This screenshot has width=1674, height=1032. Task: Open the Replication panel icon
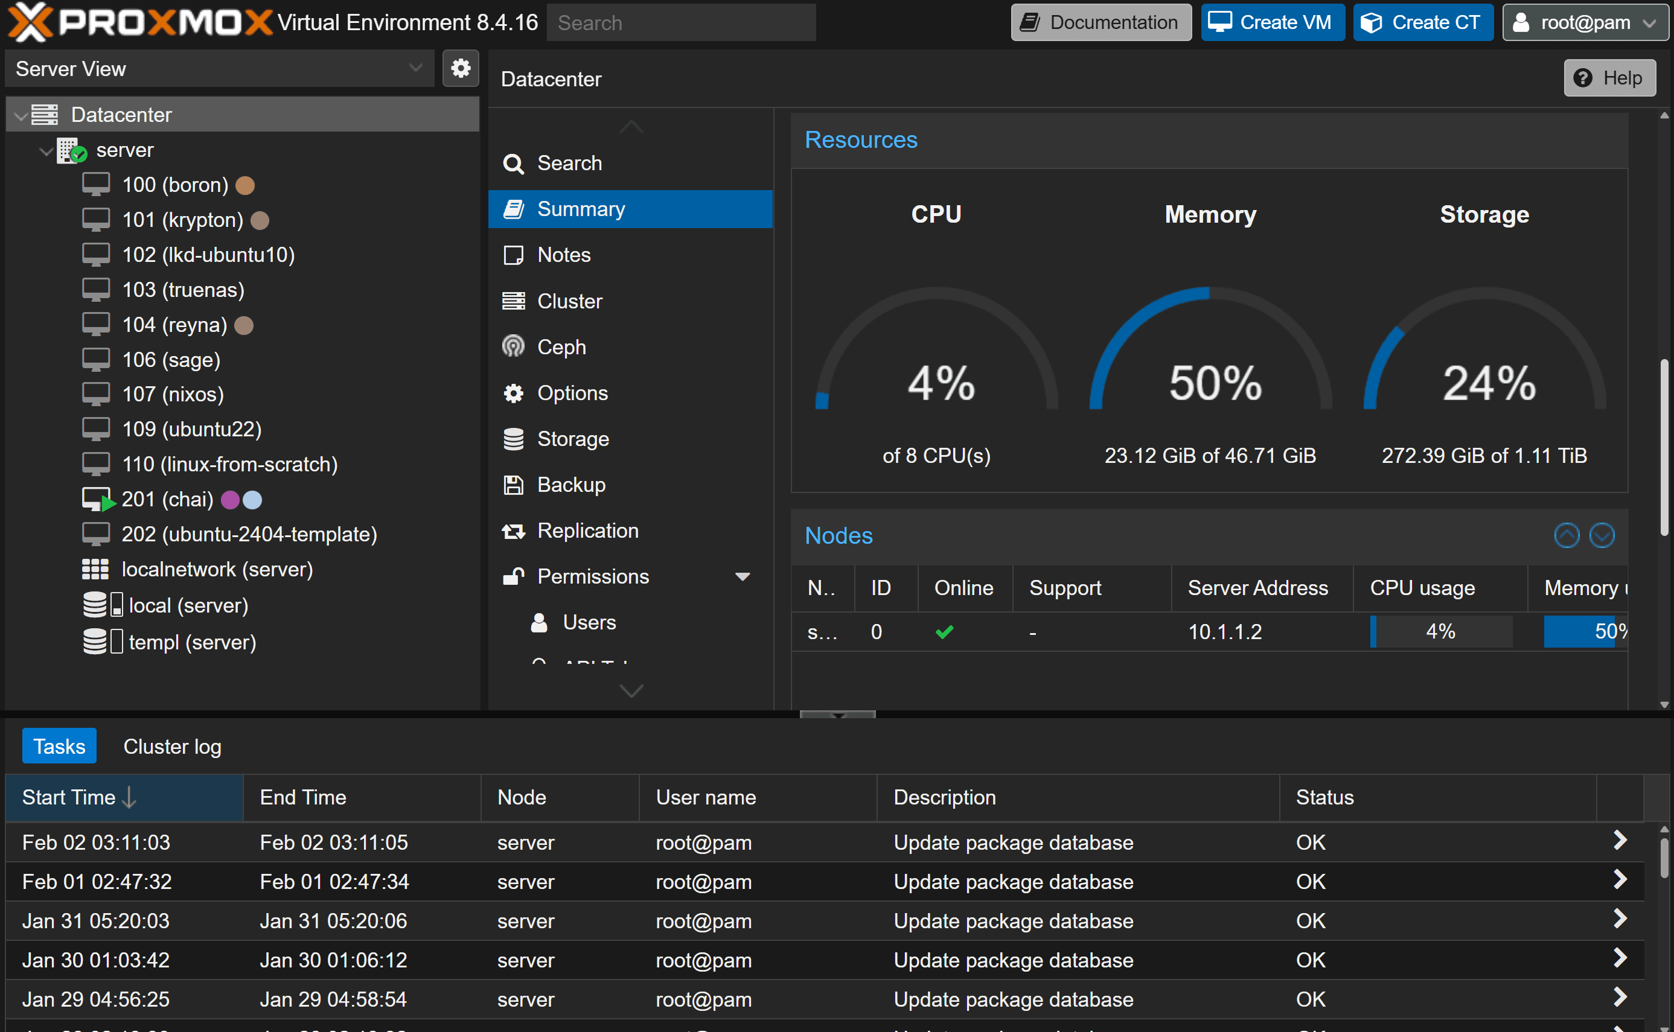point(513,530)
